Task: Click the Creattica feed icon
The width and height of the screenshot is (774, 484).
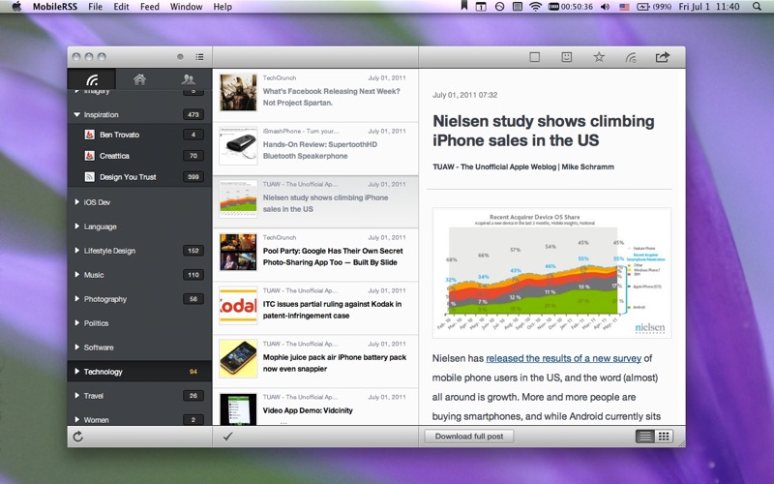Action: (89, 156)
